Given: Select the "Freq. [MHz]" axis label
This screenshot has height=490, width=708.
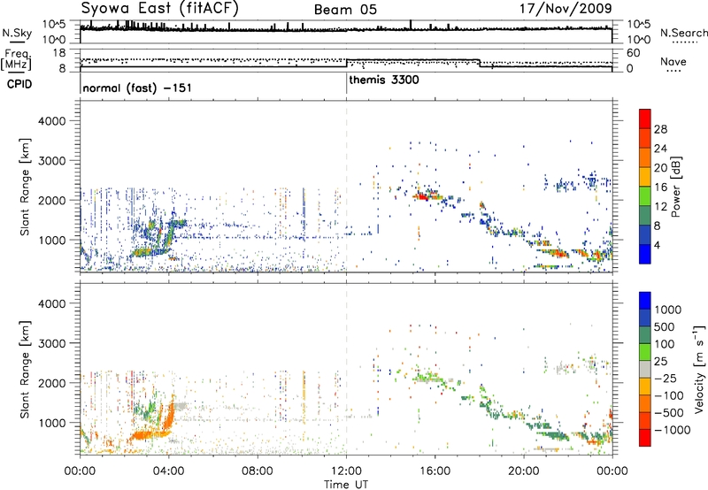Looking at the screenshot, I should tap(16, 59).
